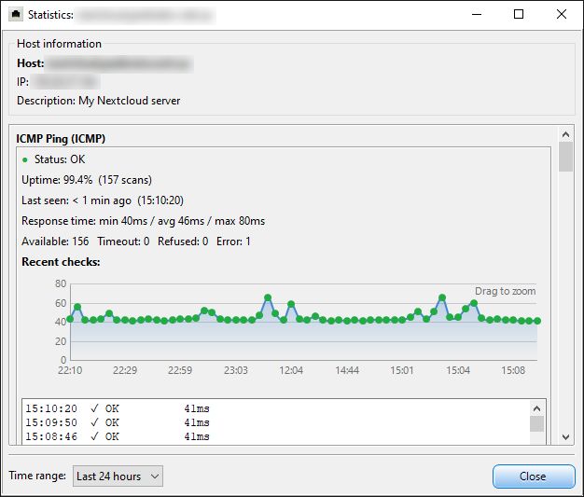Click the 'Drag to zoom' chart hint
The image size is (584, 497).
[505, 291]
